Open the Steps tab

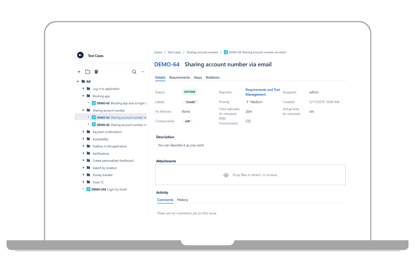(198, 77)
